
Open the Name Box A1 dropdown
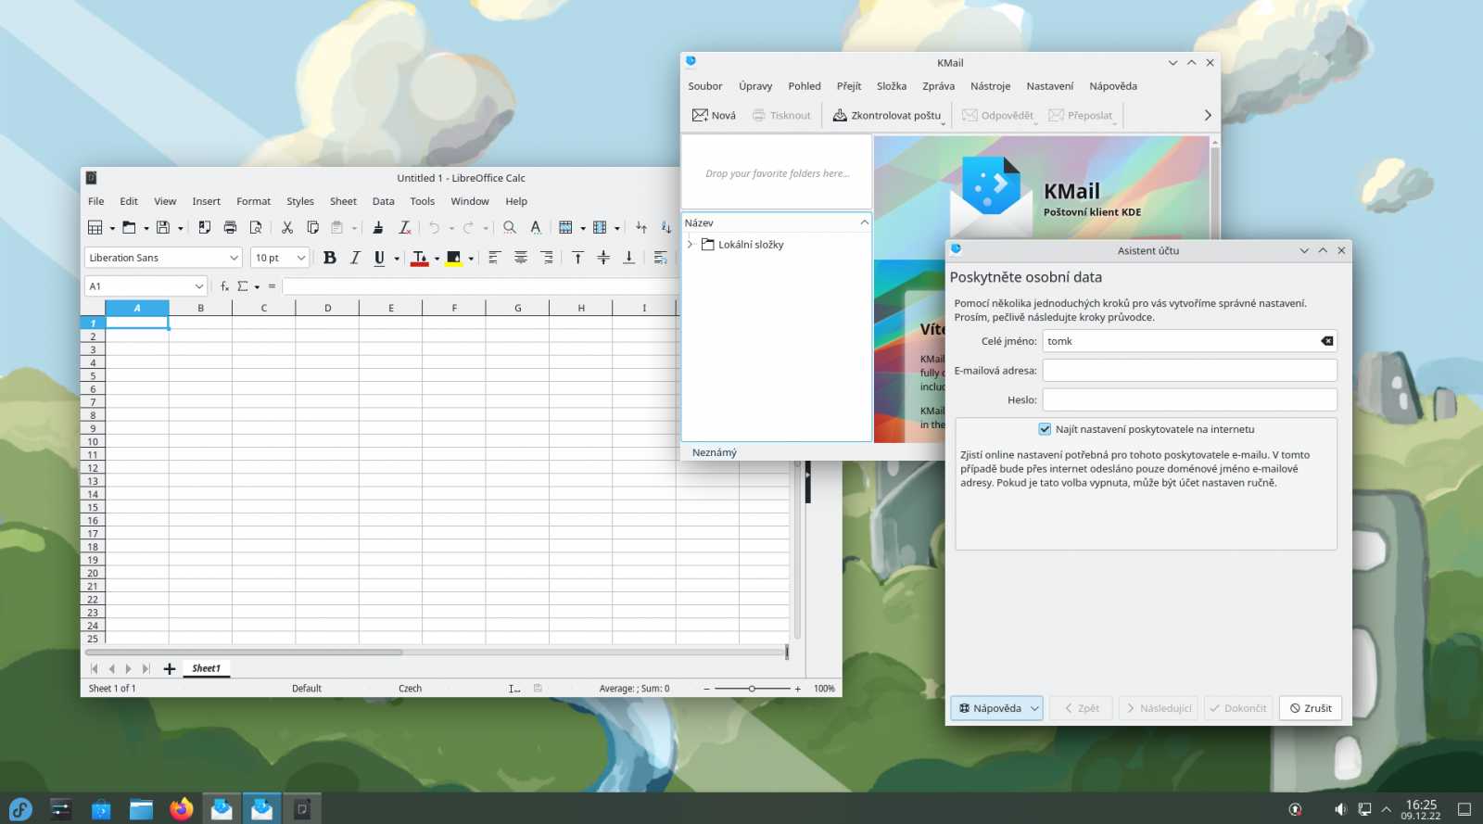click(198, 286)
